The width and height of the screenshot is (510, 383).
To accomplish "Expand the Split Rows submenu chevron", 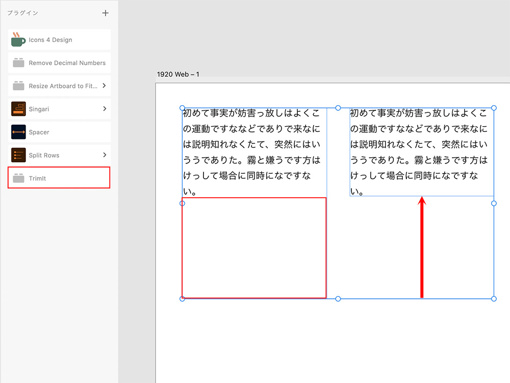I will point(104,155).
